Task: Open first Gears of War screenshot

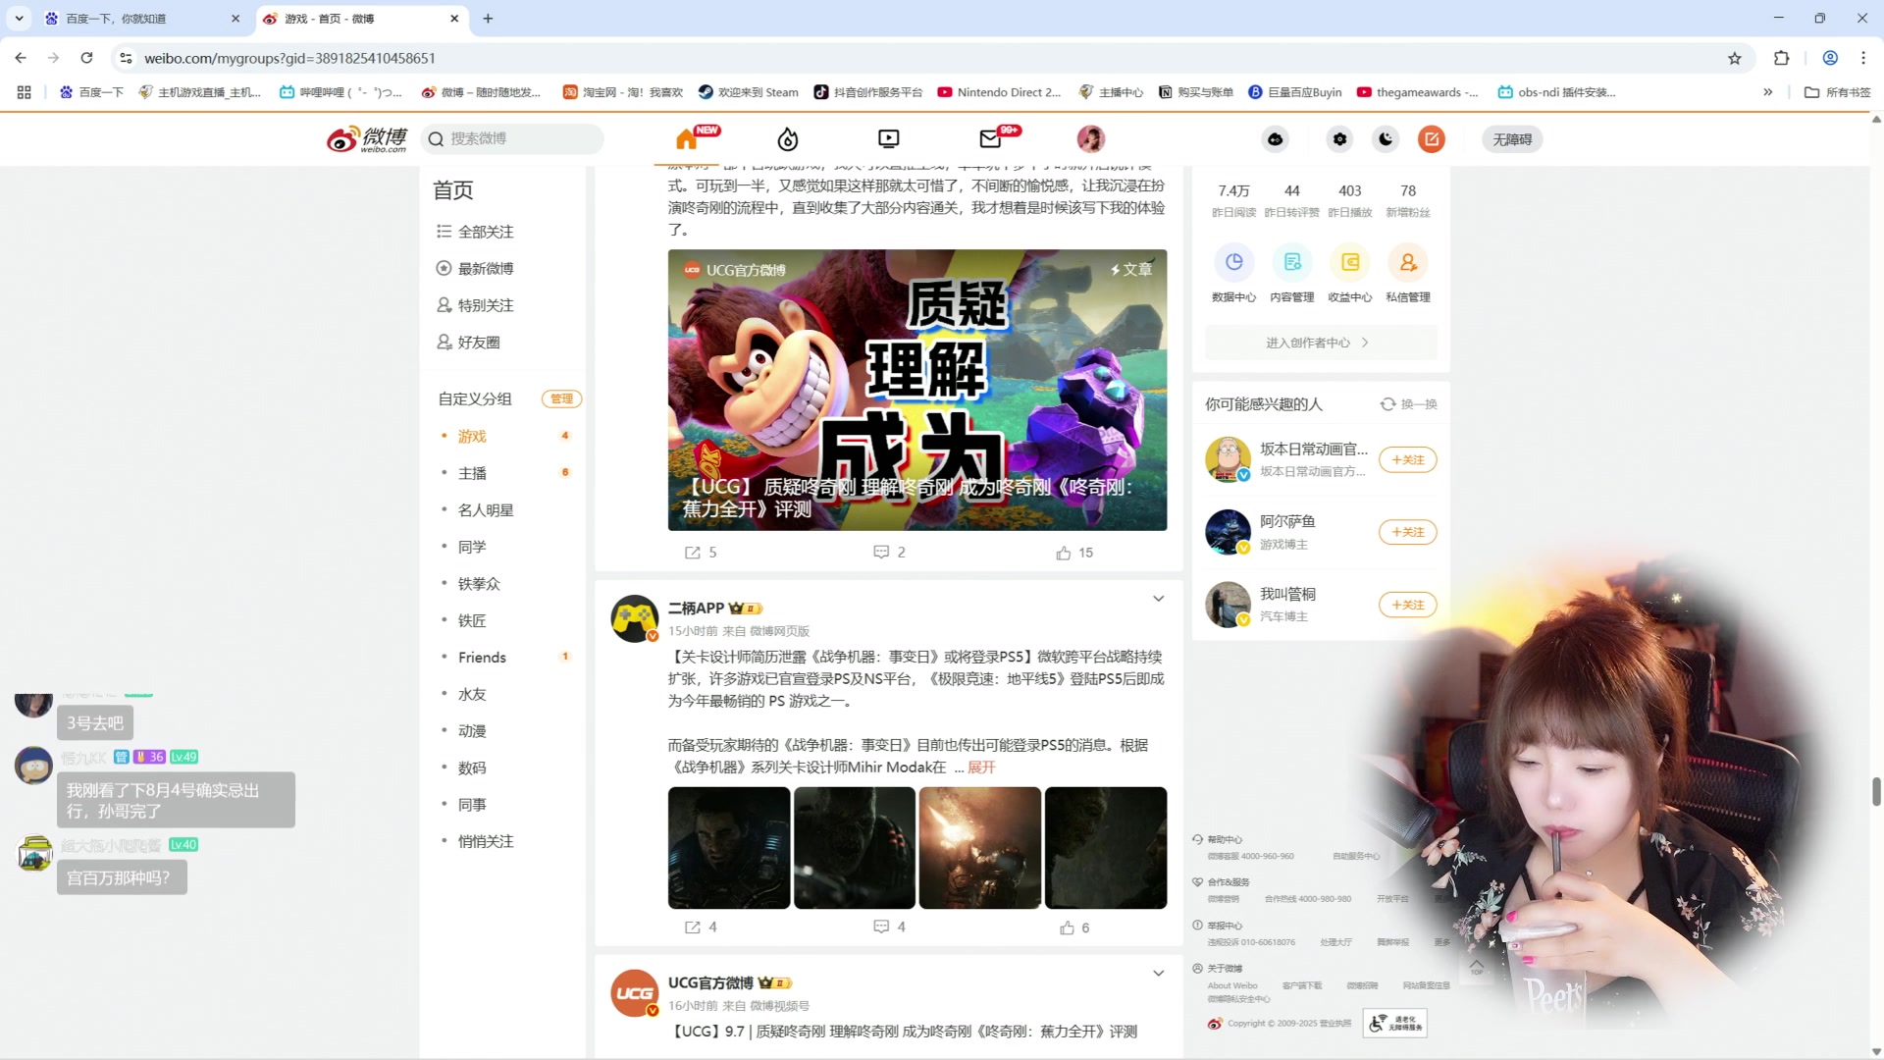Action: (729, 848)
